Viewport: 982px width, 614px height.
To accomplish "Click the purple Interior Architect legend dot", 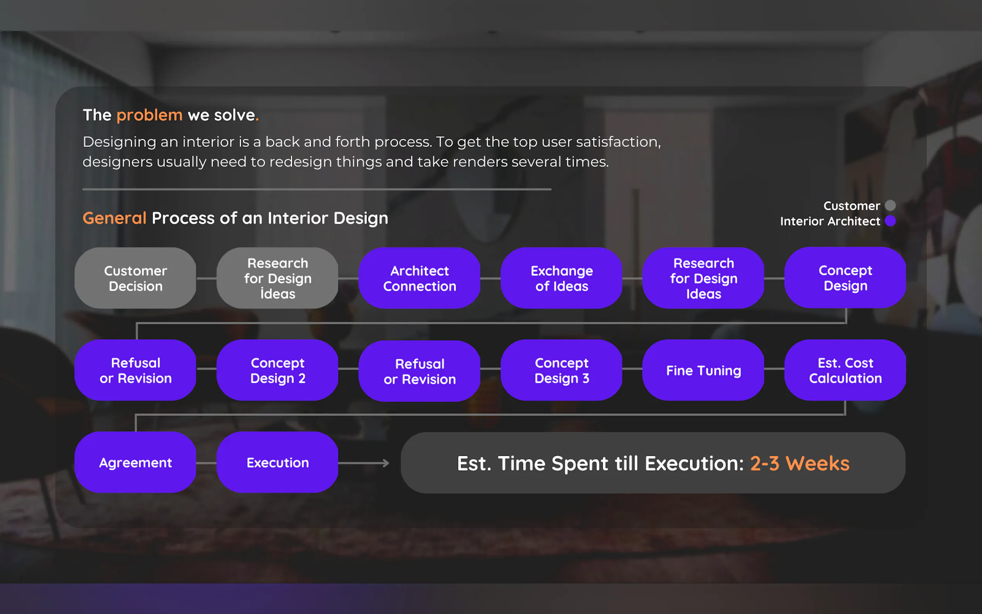I will [890, 221].
